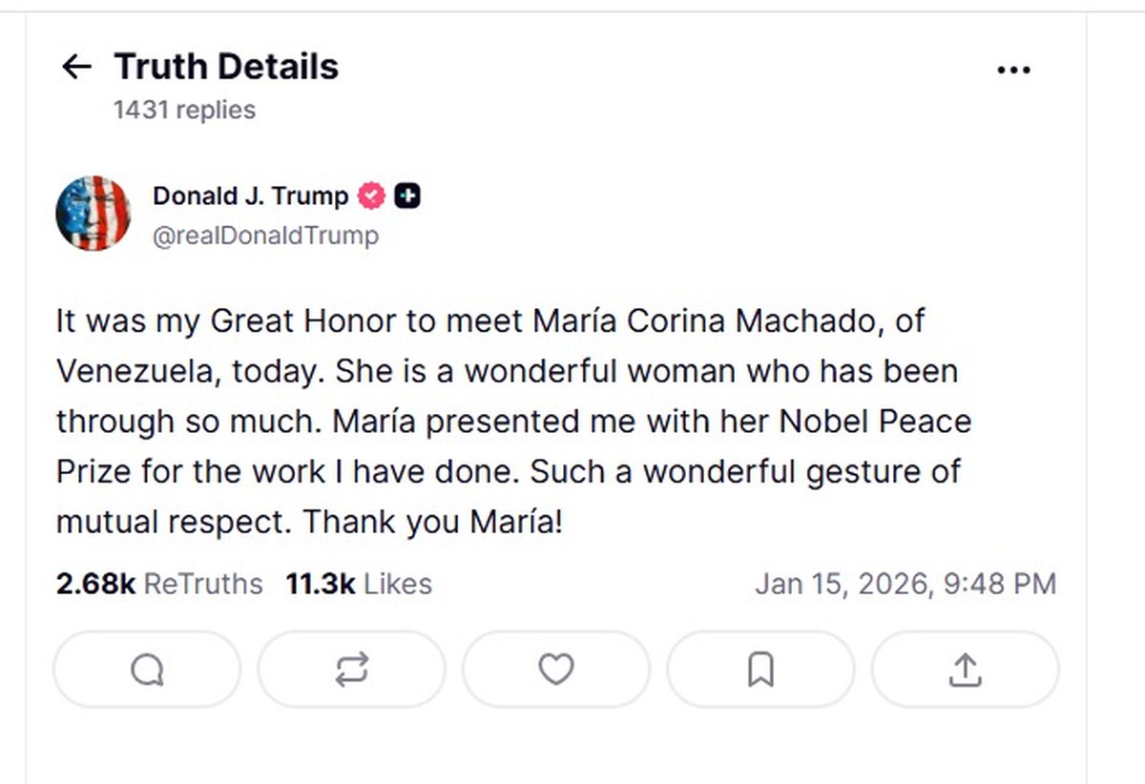Reply to the post using the speech bubble
1145x784 pixels.
coord(147,670)
